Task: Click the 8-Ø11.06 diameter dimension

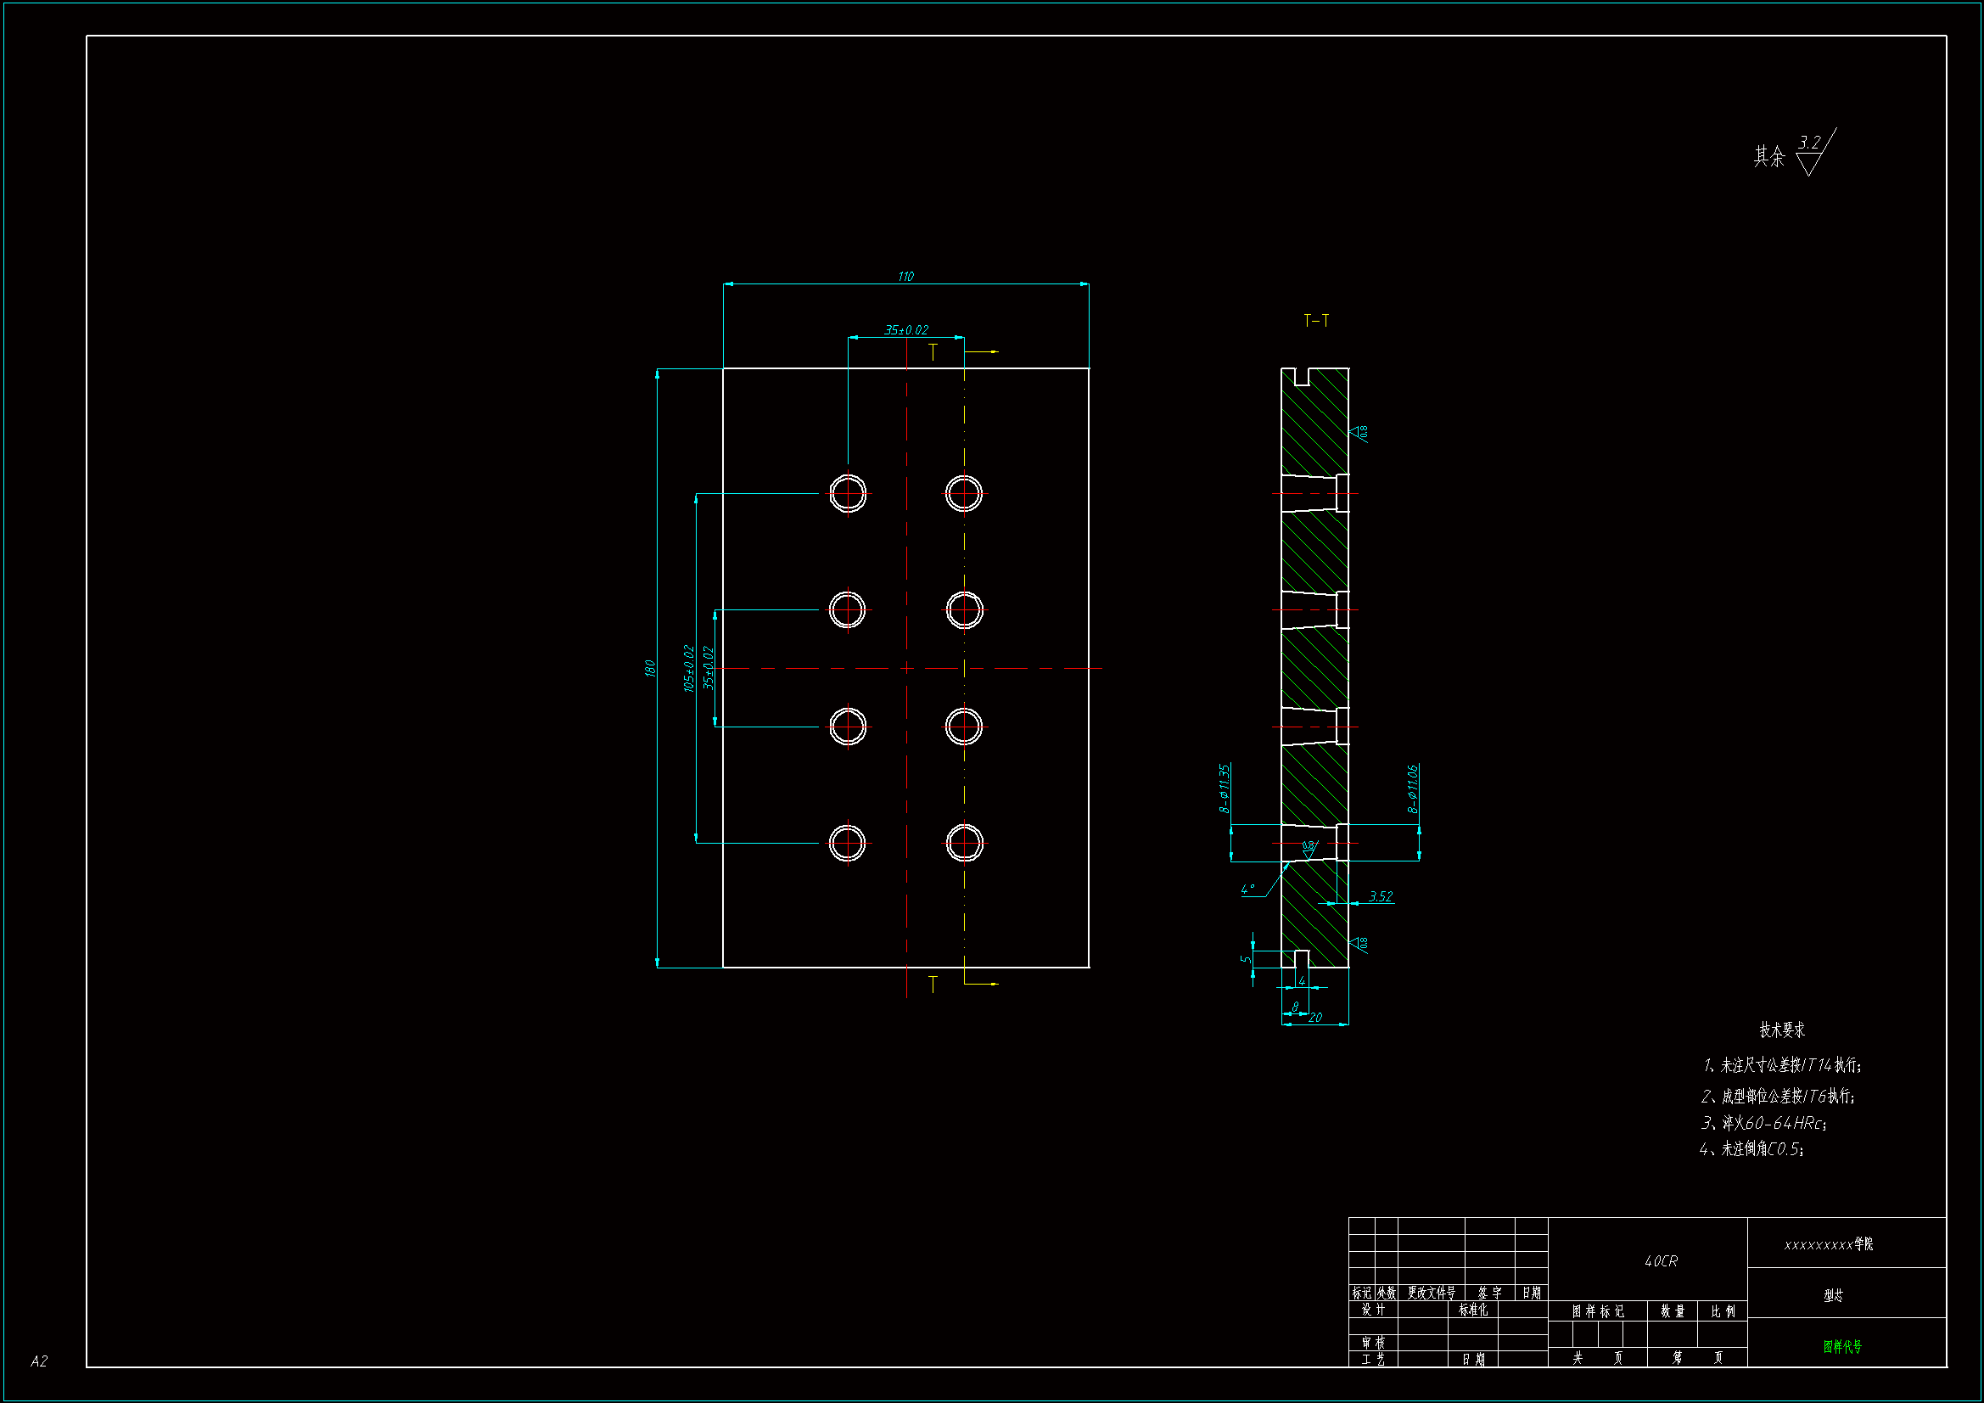Action: (x=1412, y=788)
